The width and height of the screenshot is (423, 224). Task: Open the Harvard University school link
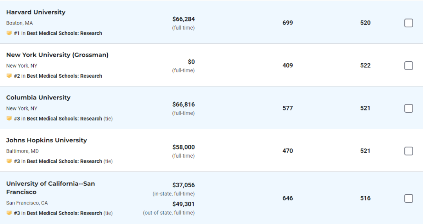click(x=36, y=12)
